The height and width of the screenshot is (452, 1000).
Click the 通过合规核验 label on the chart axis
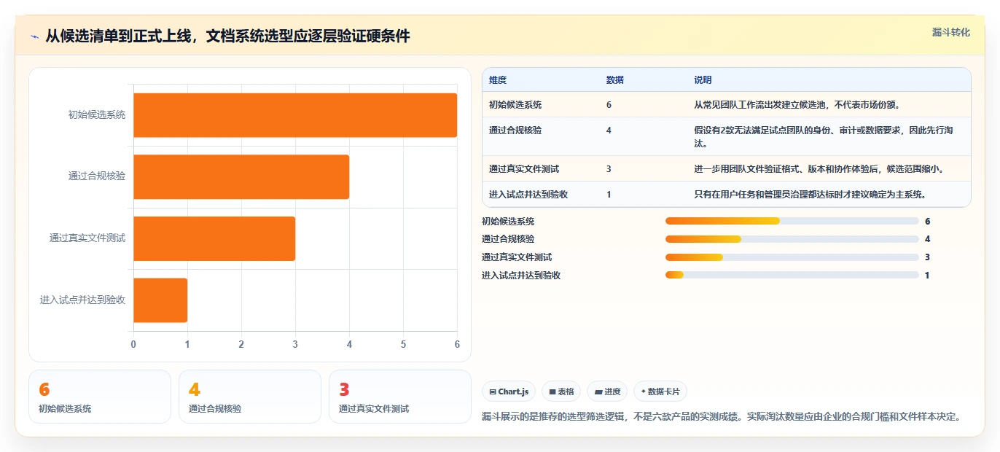(97, 176)
